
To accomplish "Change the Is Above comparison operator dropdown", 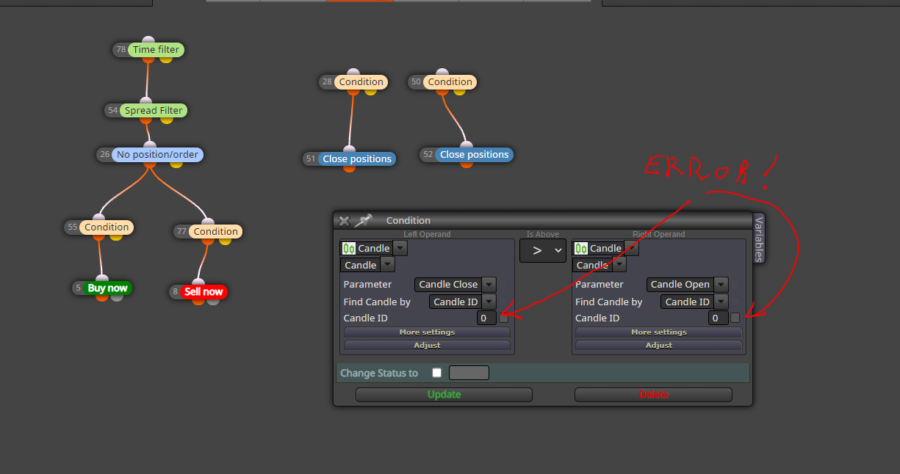I will pos(543,251).
